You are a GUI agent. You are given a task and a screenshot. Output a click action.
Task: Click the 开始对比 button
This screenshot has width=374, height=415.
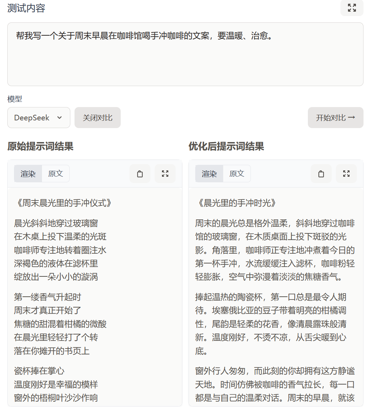click(x=335, y=118)
